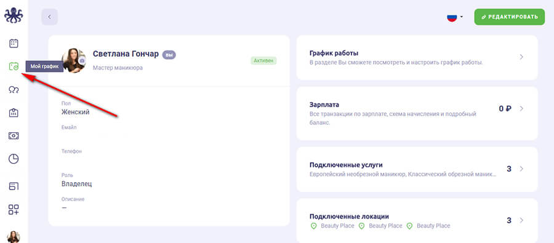
Task: Click the Светлана Гончар name heading
Action: click(x=126, y=54)
